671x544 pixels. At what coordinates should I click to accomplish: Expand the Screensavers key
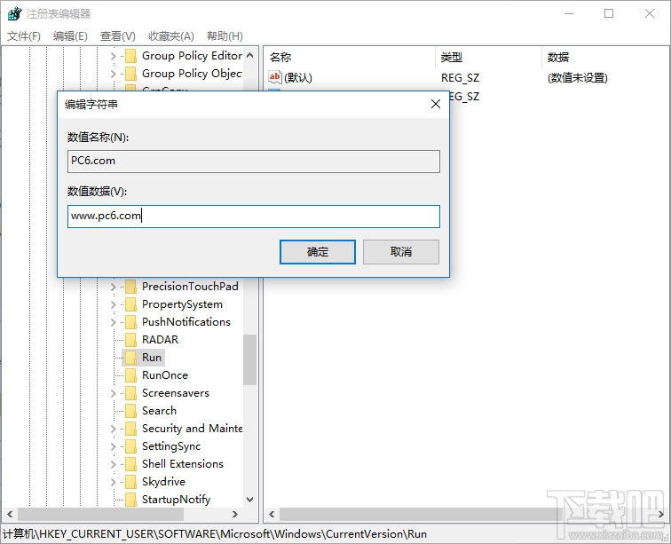(113, 393)
